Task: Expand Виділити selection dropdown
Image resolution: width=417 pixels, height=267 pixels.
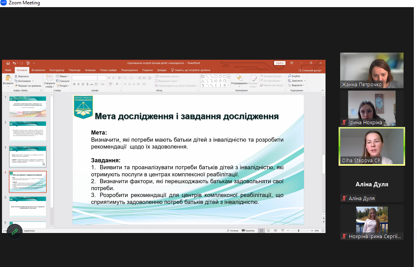Action: coord(296,85)
